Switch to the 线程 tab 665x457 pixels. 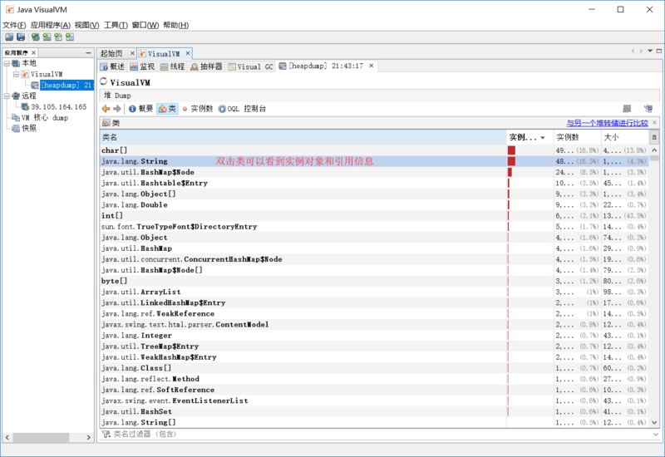[x=173, y=66]
